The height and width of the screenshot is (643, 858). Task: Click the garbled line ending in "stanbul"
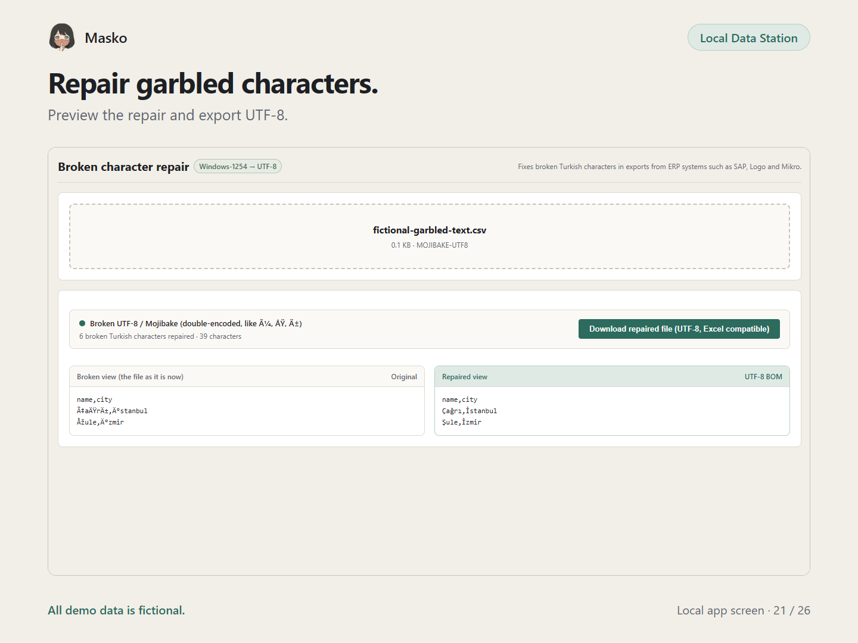(x=112, y=411)
